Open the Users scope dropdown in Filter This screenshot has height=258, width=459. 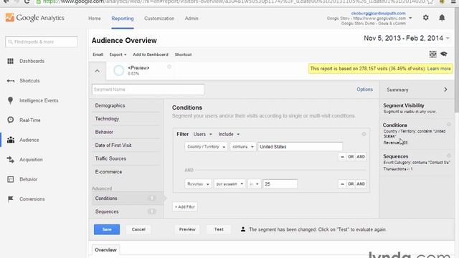tap(202, 134)
